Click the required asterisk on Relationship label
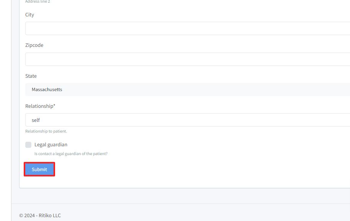This screenshot has width=350, height=221. click(x=54, y=106)
